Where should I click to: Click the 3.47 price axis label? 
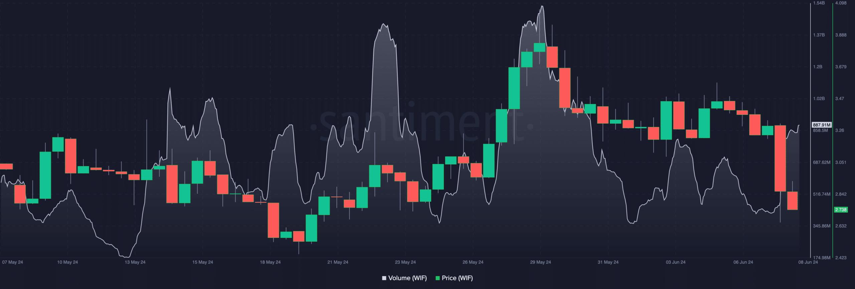840,99
